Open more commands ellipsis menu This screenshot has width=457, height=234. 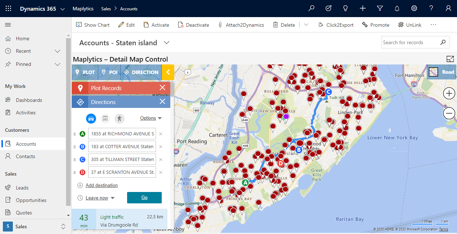(433, 25)
